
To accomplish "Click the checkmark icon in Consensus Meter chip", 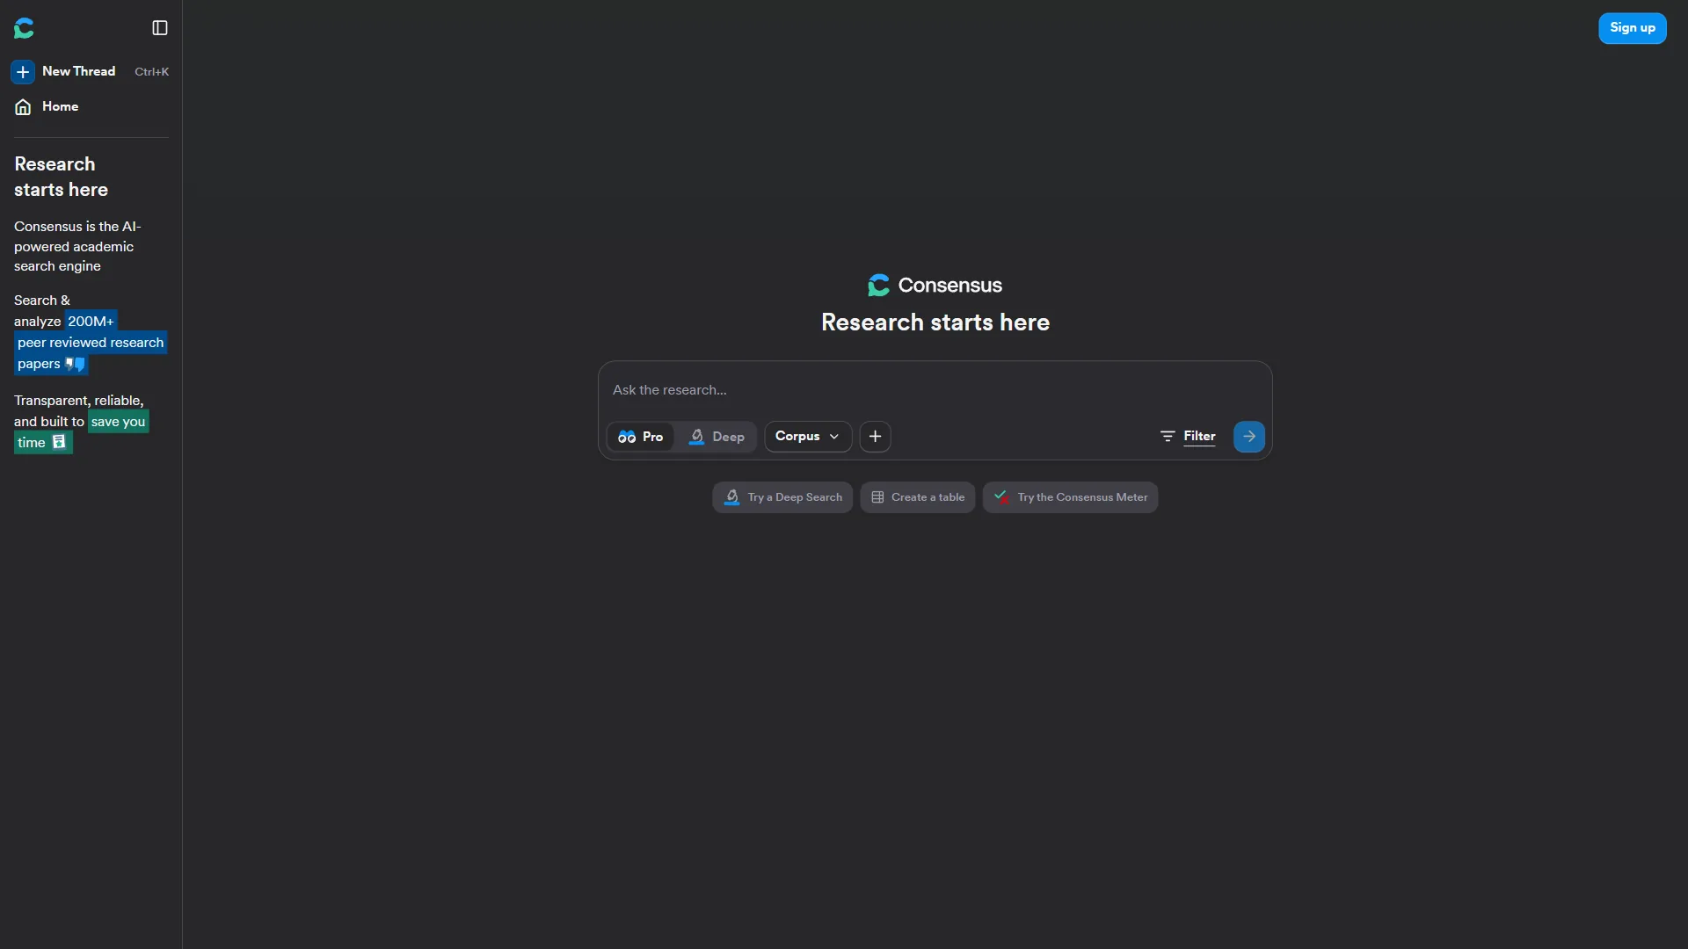I will pos(1000,496).
